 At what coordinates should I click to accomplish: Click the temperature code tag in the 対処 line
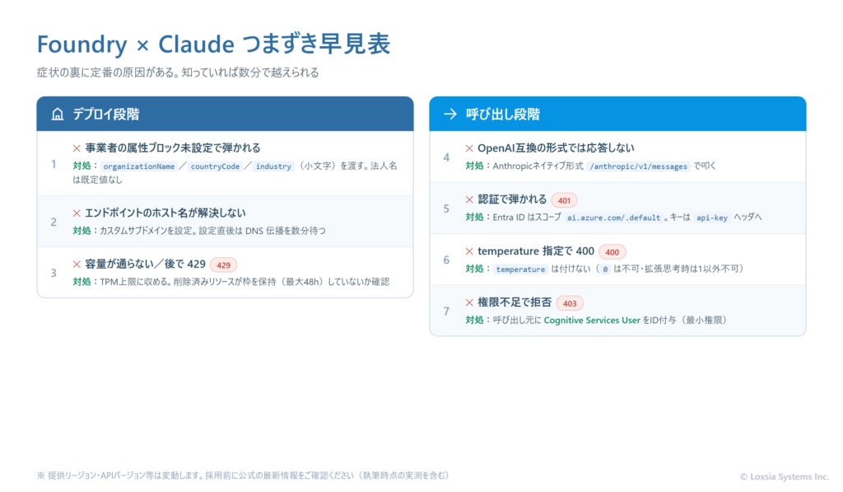(x=520, y=269)
